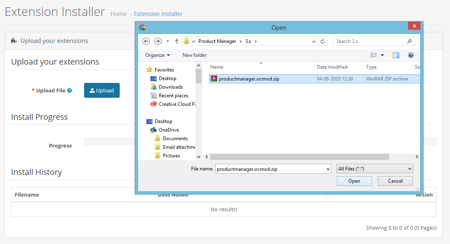Viewport: 450px width, 244px height.
Task: Click the Back arrow in Open dialog
Action: click(146, 41)
